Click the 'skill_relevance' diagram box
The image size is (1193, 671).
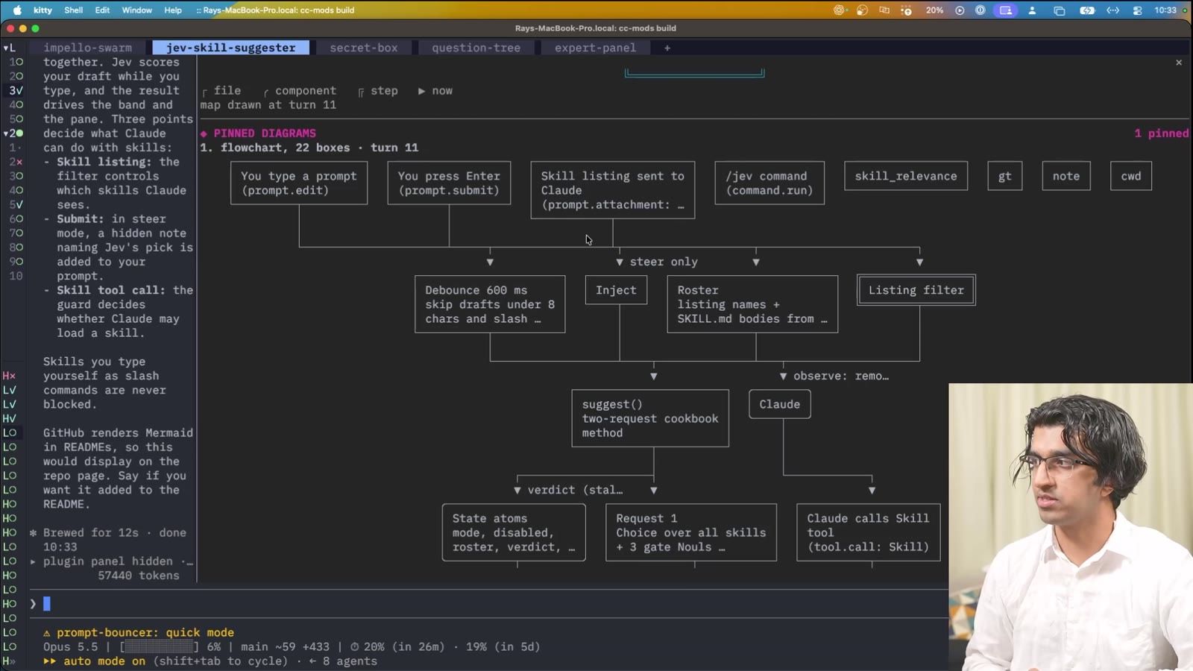[906, 176]
